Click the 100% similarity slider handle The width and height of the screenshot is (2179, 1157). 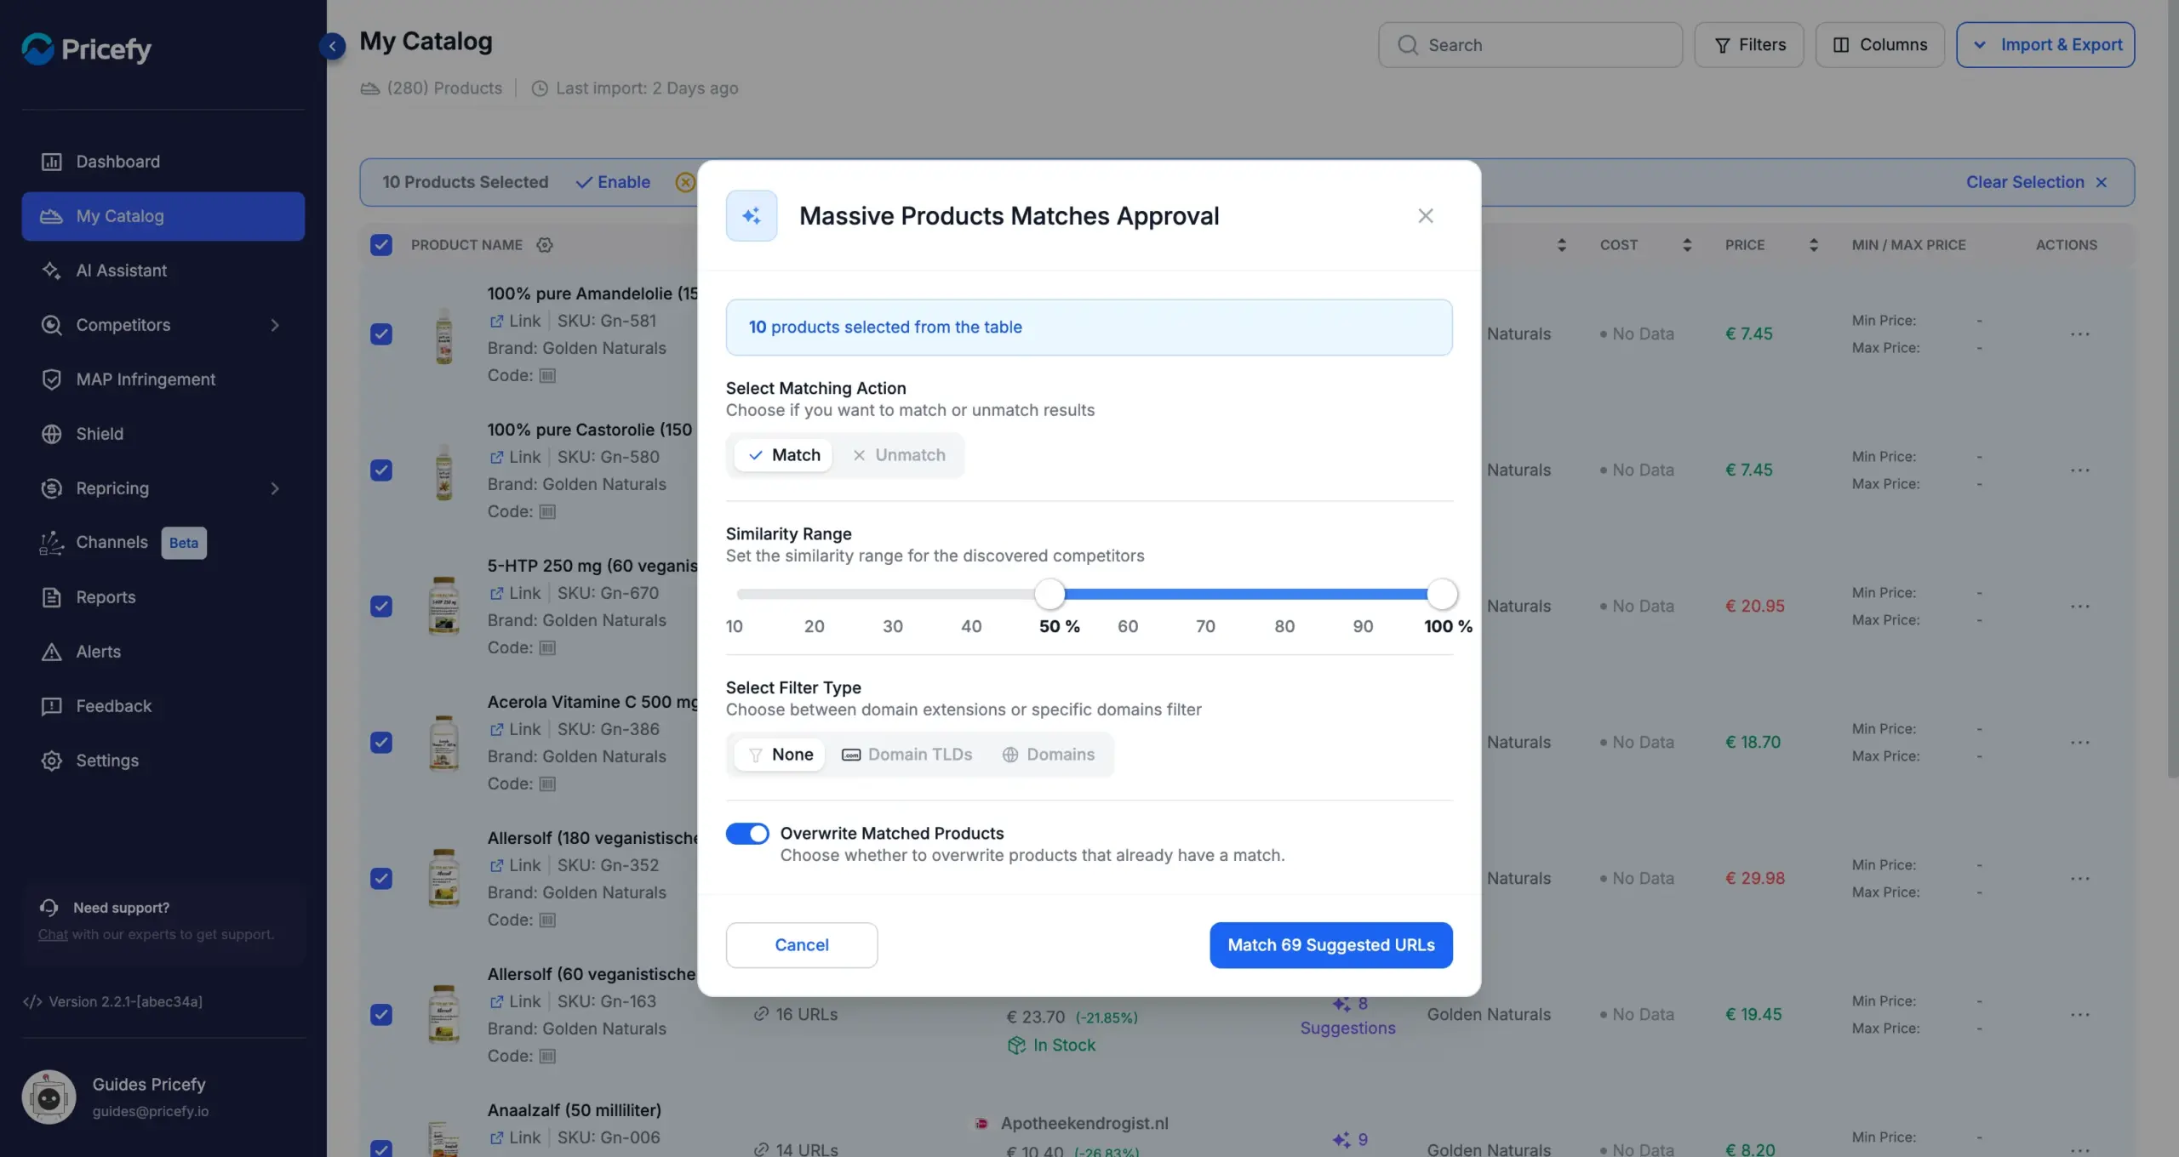1442,594
